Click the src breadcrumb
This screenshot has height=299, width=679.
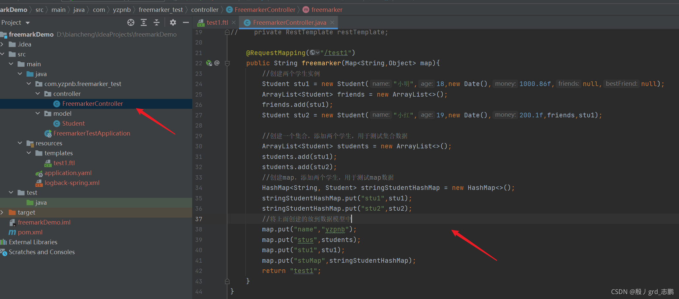[x=40, y=10]
